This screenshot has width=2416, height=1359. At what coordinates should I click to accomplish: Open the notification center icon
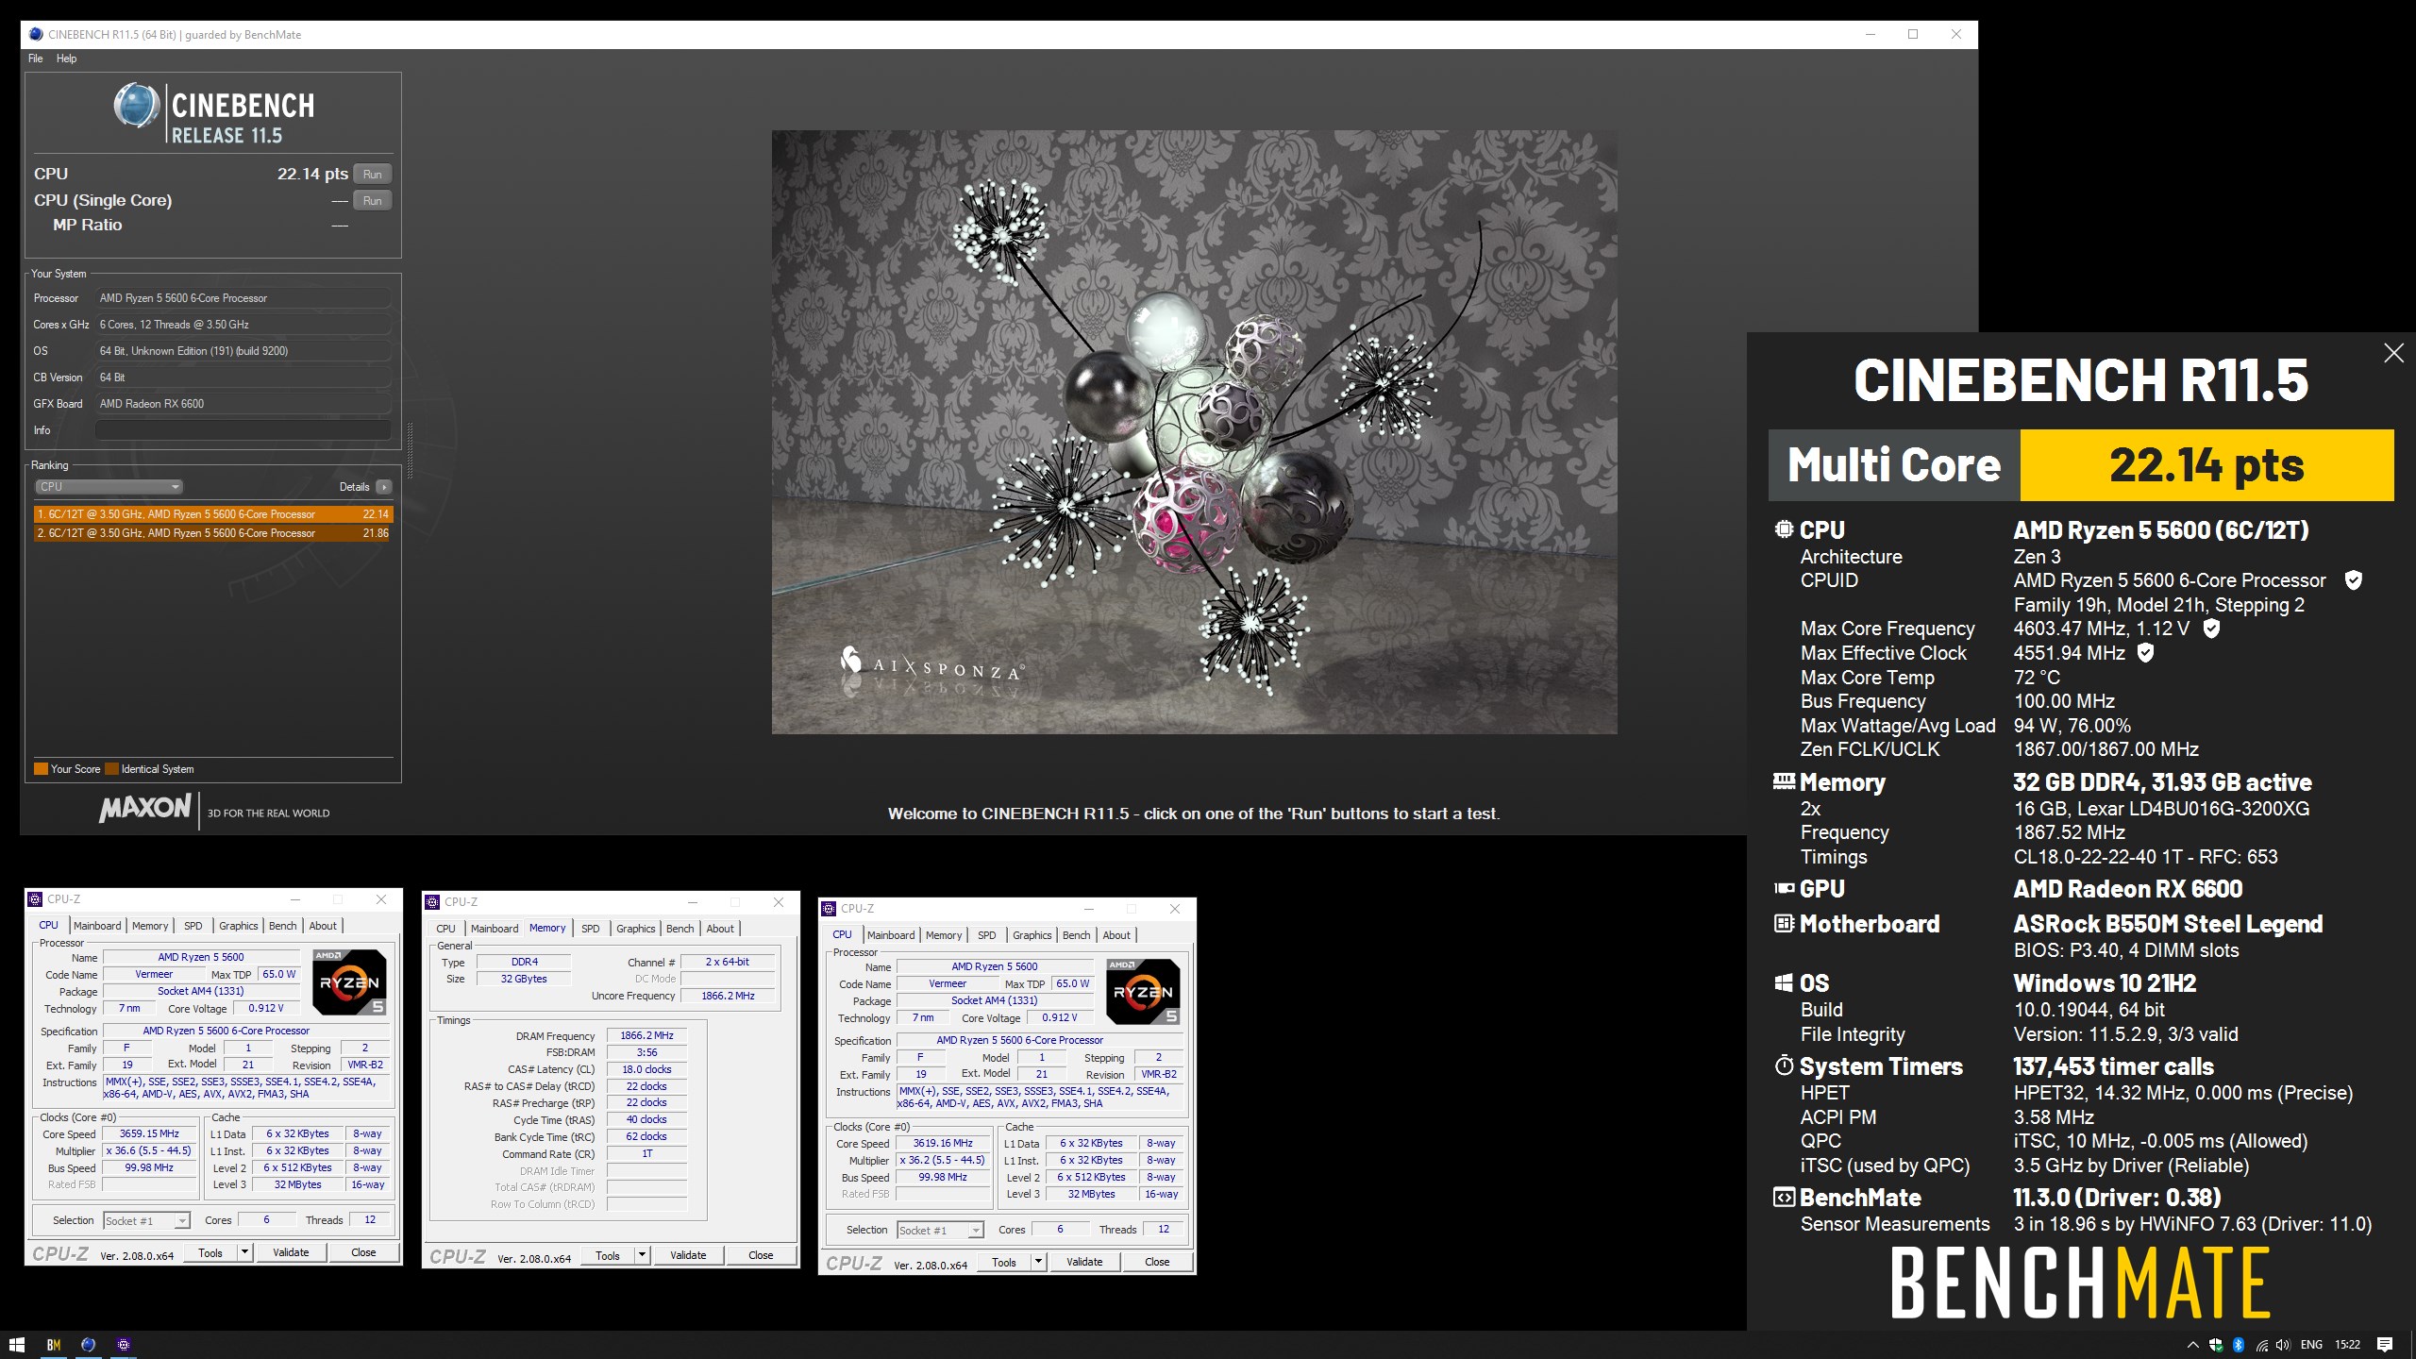[x=2385, y=1345]
